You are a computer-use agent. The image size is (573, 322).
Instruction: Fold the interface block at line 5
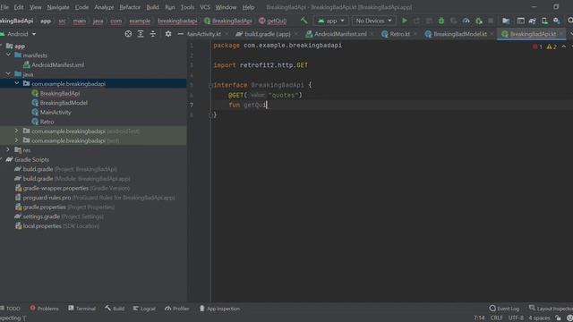[210, 85]
